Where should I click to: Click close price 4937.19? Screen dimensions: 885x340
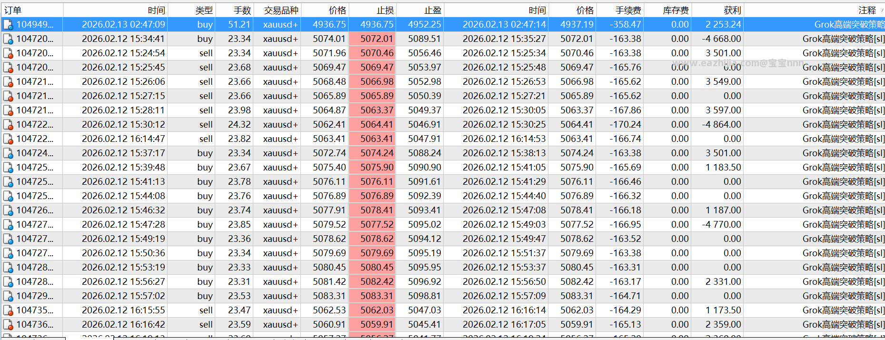click(x=577, y=24)
